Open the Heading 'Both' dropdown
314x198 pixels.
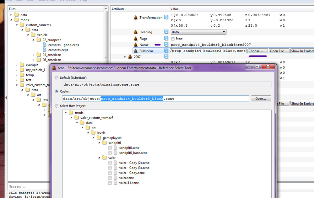point(198,32)
